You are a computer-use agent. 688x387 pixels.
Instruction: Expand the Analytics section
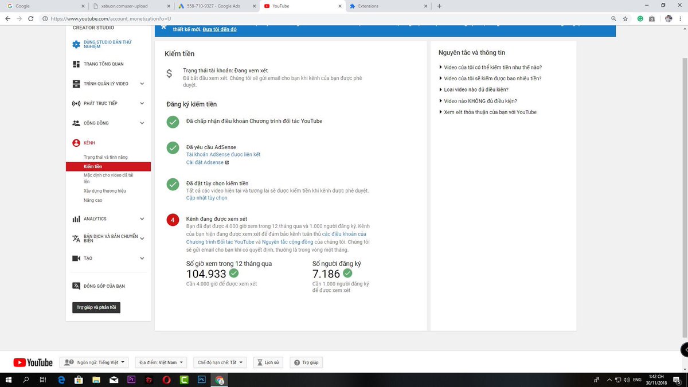click(x=142, y=219)
